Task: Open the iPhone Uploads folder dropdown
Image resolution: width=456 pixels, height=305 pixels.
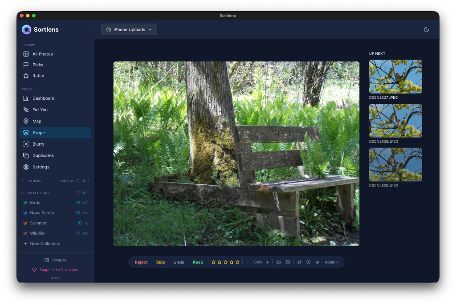Action: tap(129, 29)
